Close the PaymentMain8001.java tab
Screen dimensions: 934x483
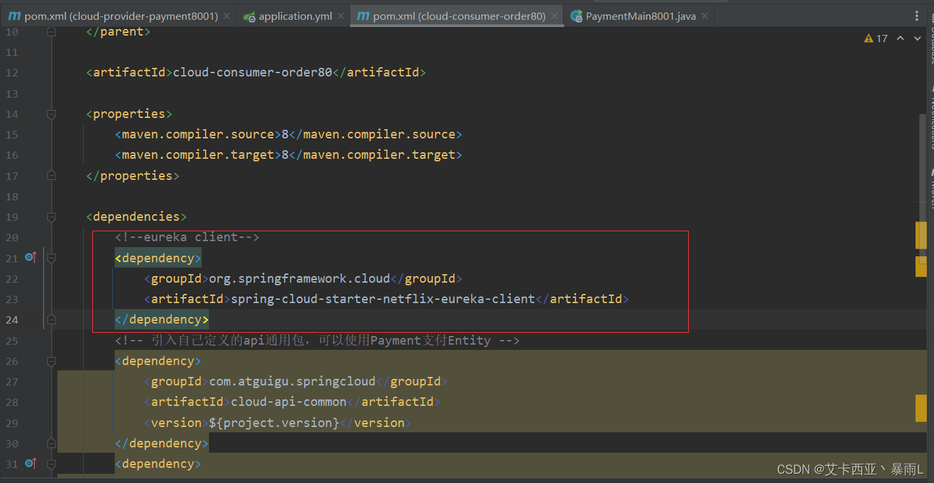coord(704,16)
